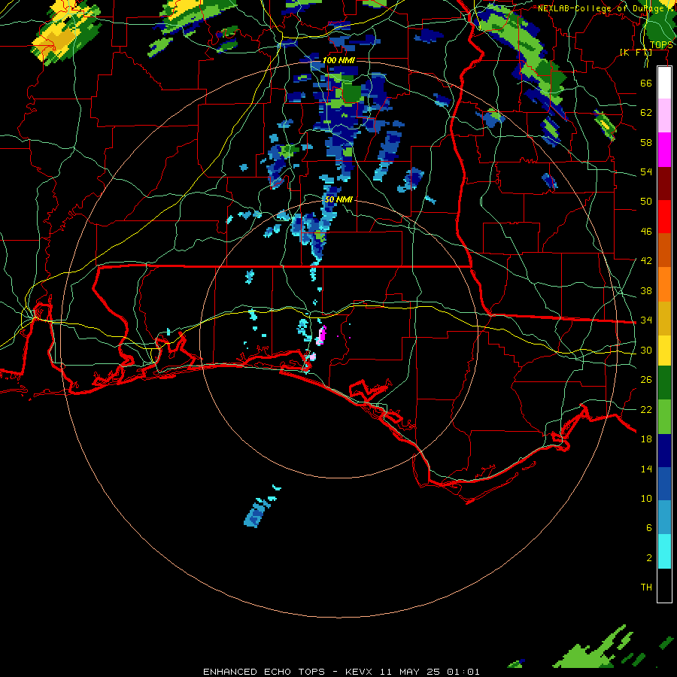Image resolution: width=677 pixels, height=677 pixels.
Task: Select the dark green legend color band
Action: 664,383
